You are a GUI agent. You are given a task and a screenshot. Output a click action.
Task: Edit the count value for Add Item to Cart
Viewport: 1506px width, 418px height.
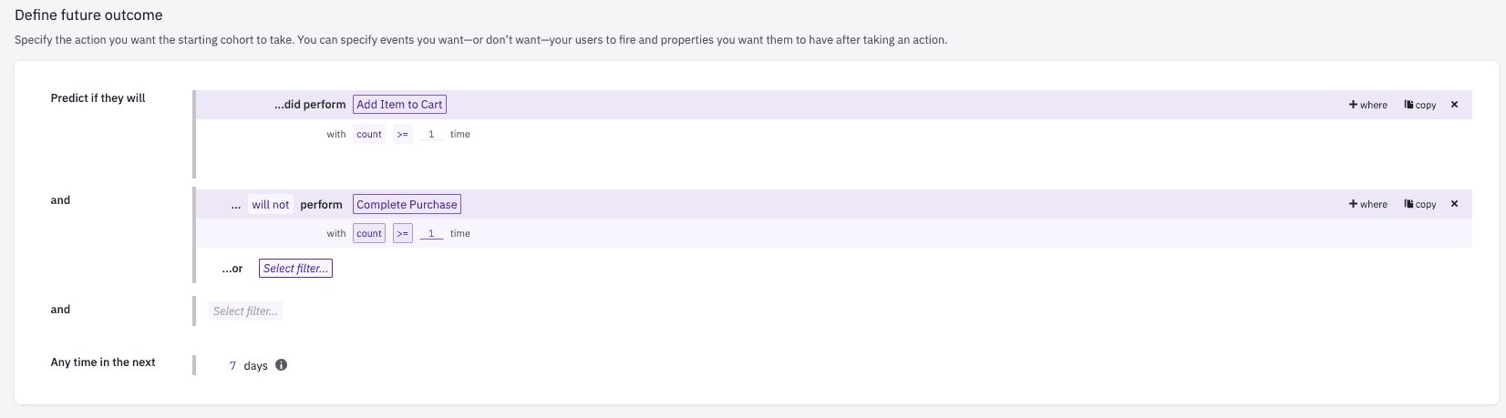coord(431,134)
